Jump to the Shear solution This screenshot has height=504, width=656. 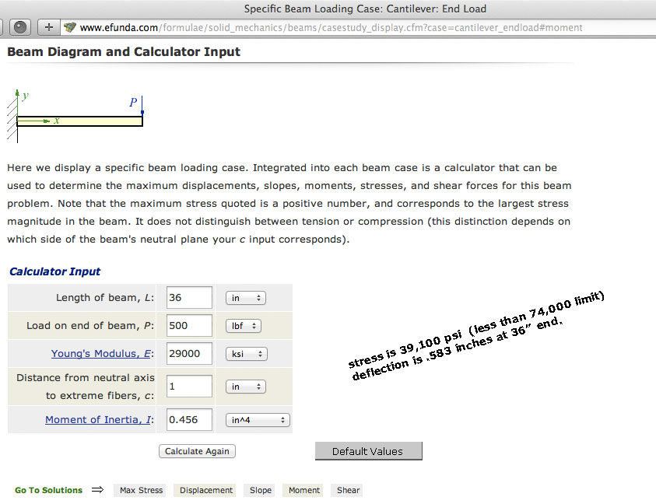(348, 490)
